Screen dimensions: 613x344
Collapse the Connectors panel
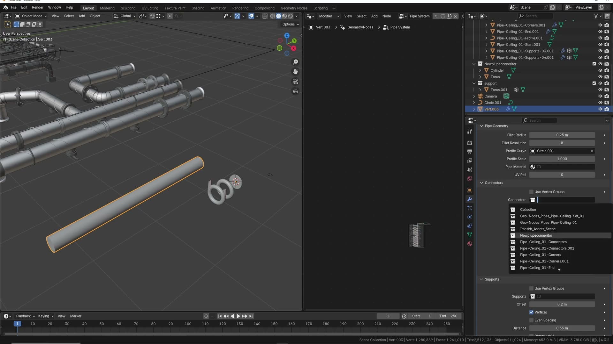481,183
